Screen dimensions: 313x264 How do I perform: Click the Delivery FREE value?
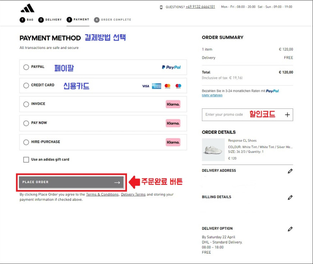coord(289,58)
